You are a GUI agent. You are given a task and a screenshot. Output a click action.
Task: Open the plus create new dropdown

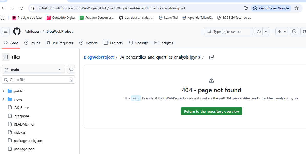coord(281,31)
